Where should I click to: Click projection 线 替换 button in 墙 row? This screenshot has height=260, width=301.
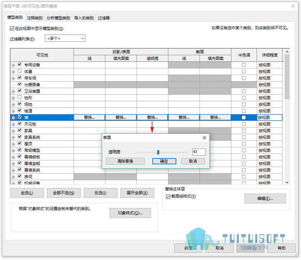[x=89, y=117]
